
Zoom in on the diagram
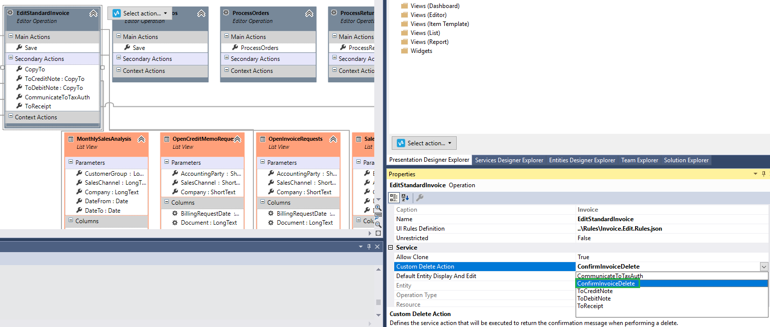click(378, 208)
